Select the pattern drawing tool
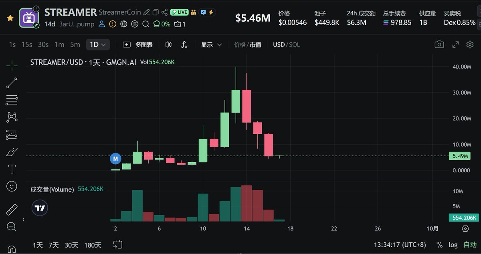 click(12, 117)
